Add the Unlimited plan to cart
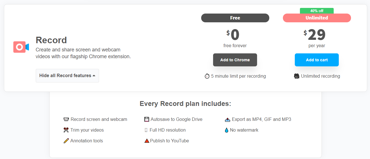This screenshot has height=159, width=370. (x=317, y=60)
